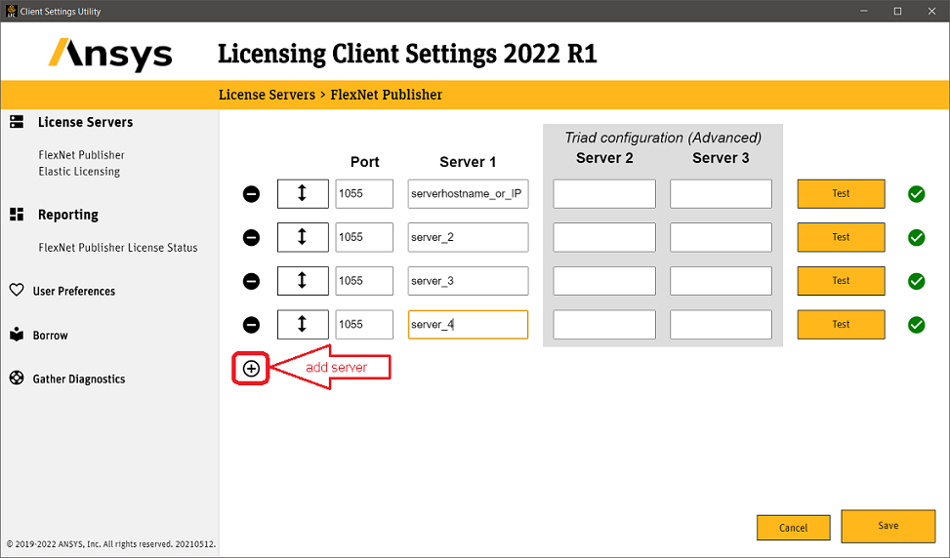The height and width of the screenshot is (558, 950).
Task: Open Gather Diagnostics
Action: click(x=79, y=379)
